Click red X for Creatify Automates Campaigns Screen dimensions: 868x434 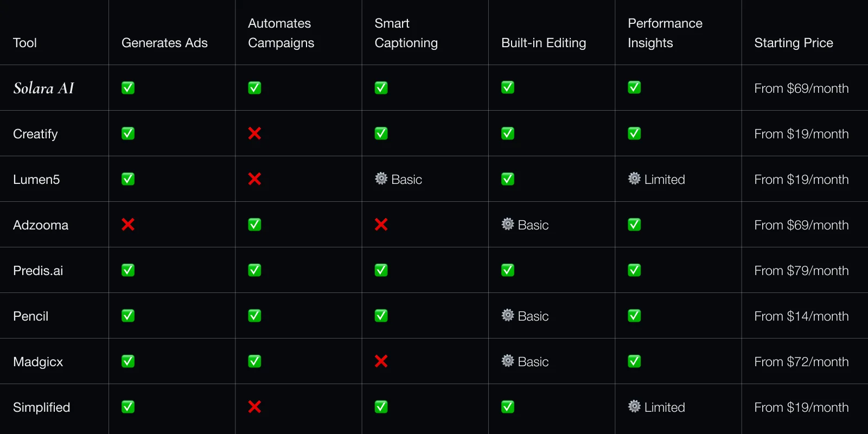click(254, 133)
